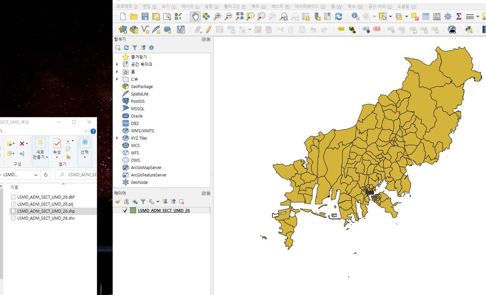Open Manage Map Themes eye dropdown
486x295 pixels.
click(135, 202)
